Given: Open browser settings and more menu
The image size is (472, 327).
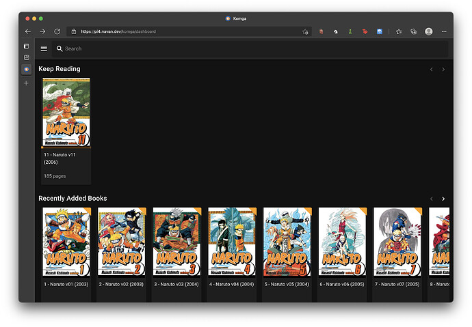Looking at the screenshot, I should coord(444,31).
